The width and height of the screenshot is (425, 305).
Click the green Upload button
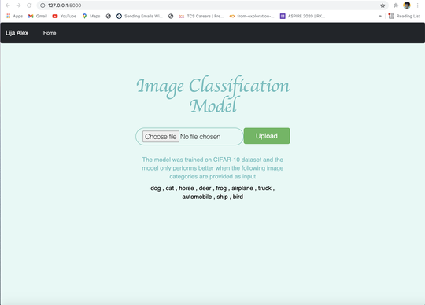[x=267, y=136]
